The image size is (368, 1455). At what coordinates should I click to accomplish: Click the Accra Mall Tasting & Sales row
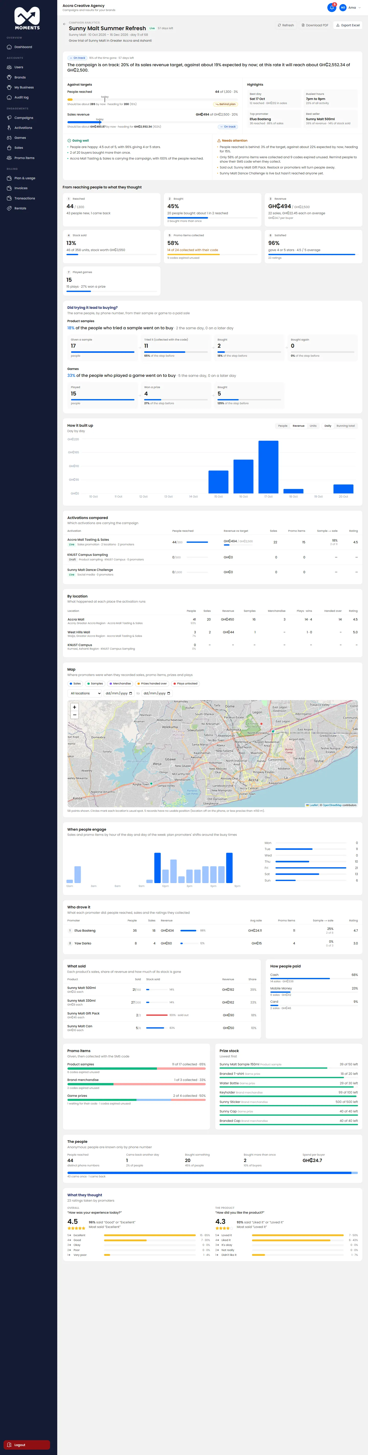[212, 542]
